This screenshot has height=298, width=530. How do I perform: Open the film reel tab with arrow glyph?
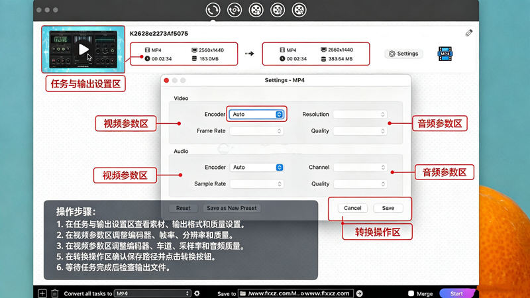coord(256,10)
